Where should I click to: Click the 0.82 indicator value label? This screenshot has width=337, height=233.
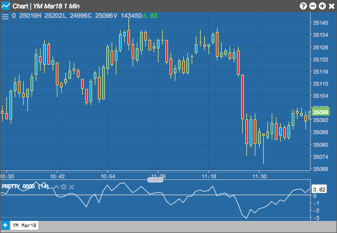[319, 189]
